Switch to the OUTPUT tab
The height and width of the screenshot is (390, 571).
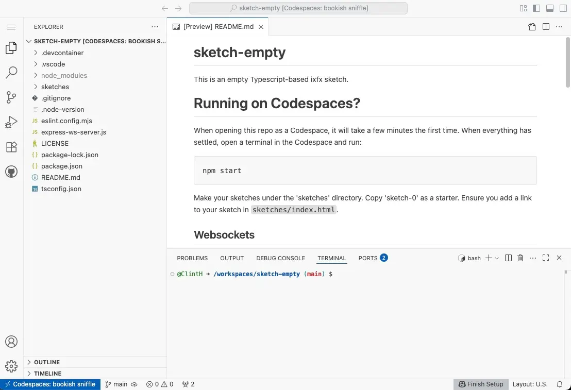click(x=231, y=258)
